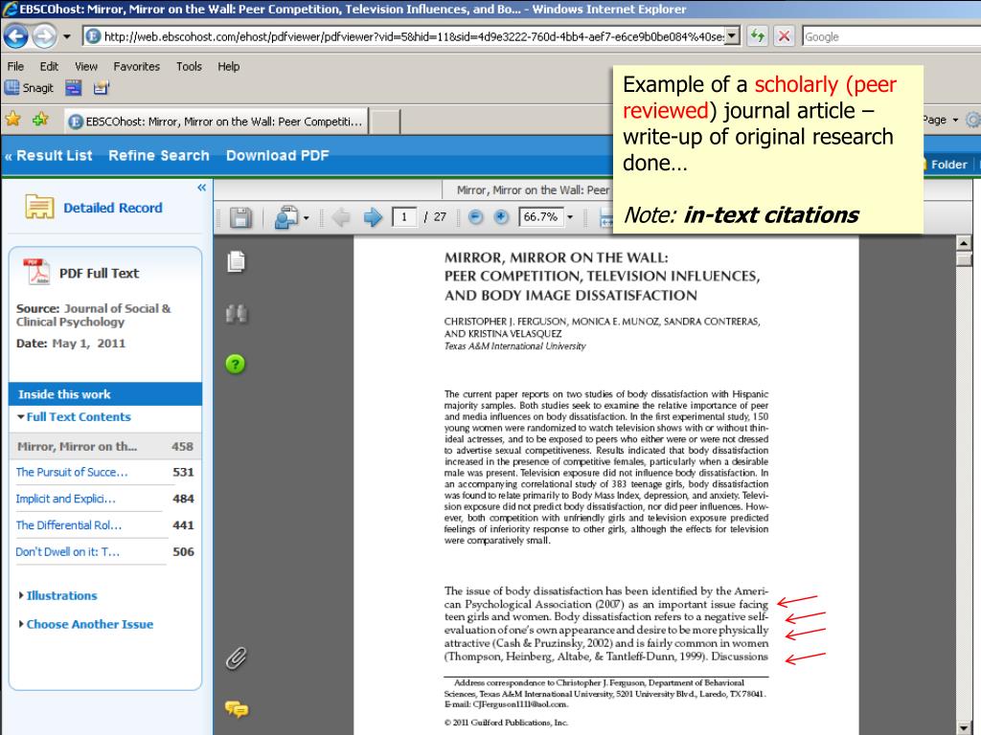Click the green help question mark icon
The width and height of the screenshot is (981, 735).
click(236, 364)
